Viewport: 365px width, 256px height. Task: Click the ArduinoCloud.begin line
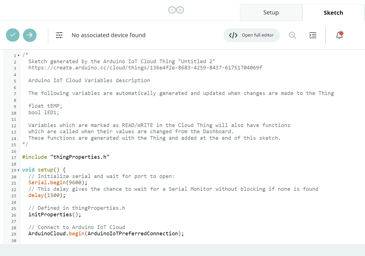[106, 234]
